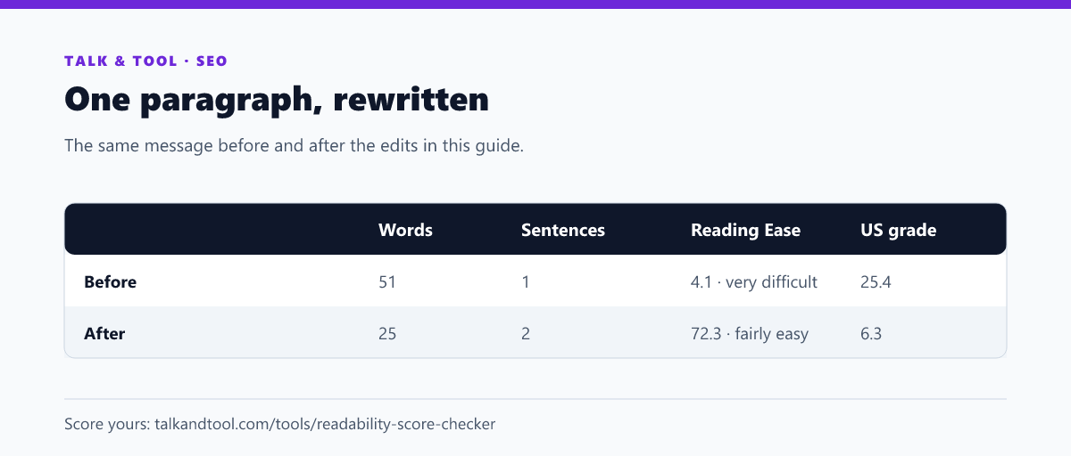Click the 'One paragraph, rewritten' heading
The image size is (1071, 456).
tap(277, 99)
